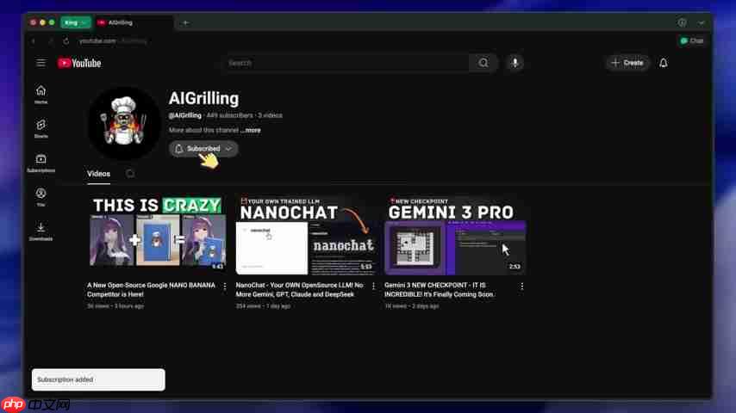Reload the page with refresh icon

coord(66,41)
